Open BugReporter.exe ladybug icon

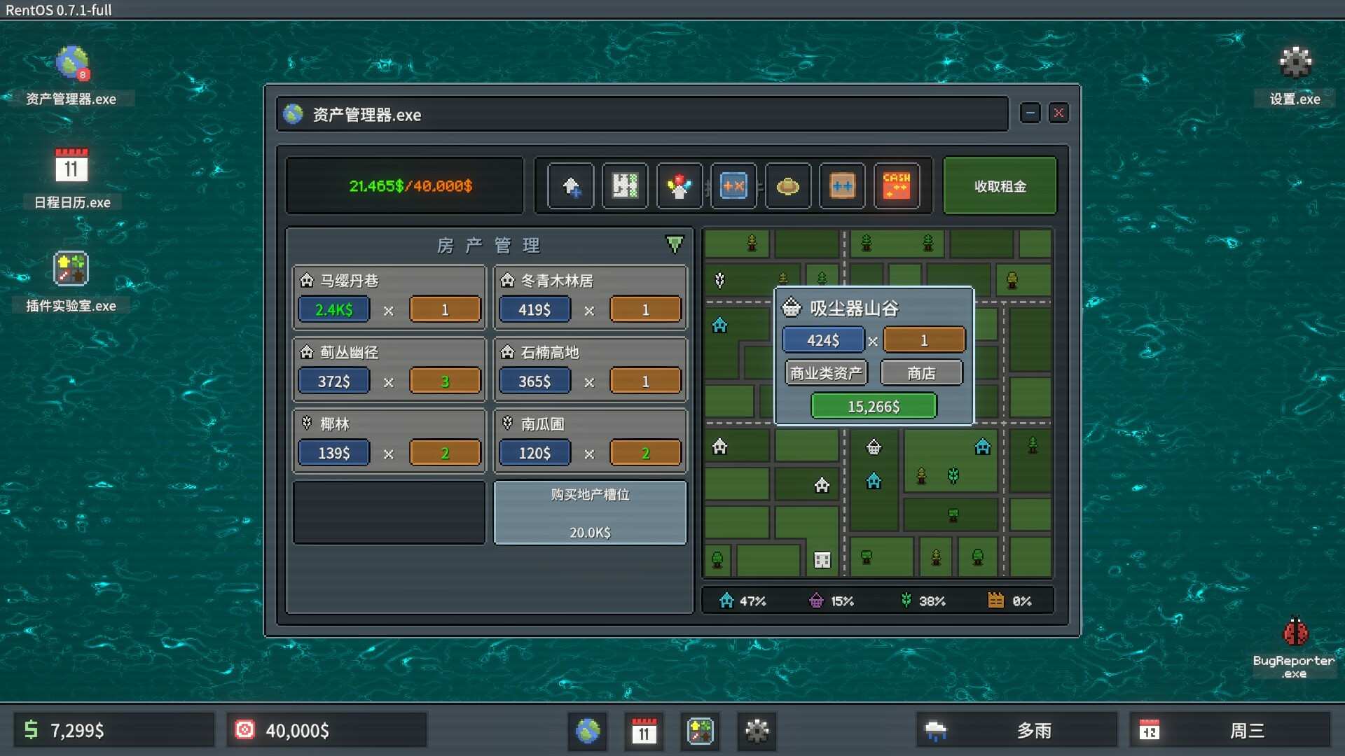click(1295, 632)
